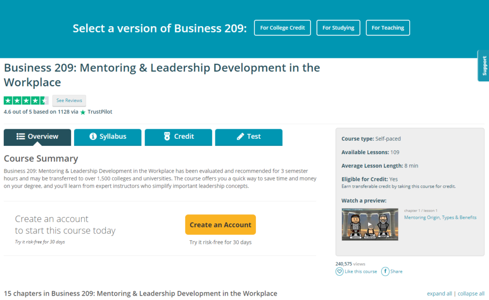Click the green TrustPilot star rating
The image size is (489, 300).
26,100
